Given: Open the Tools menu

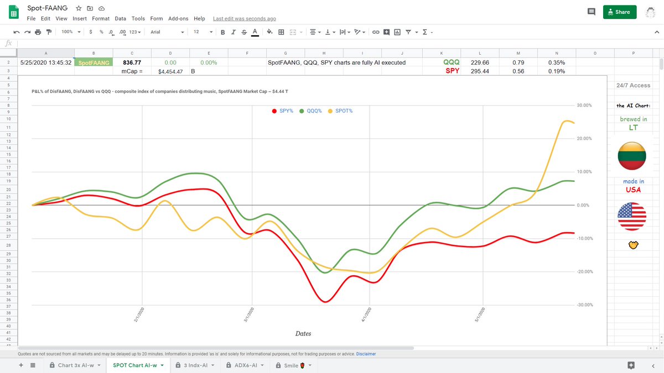Looking at the screenshot, I should click(138, 19).
